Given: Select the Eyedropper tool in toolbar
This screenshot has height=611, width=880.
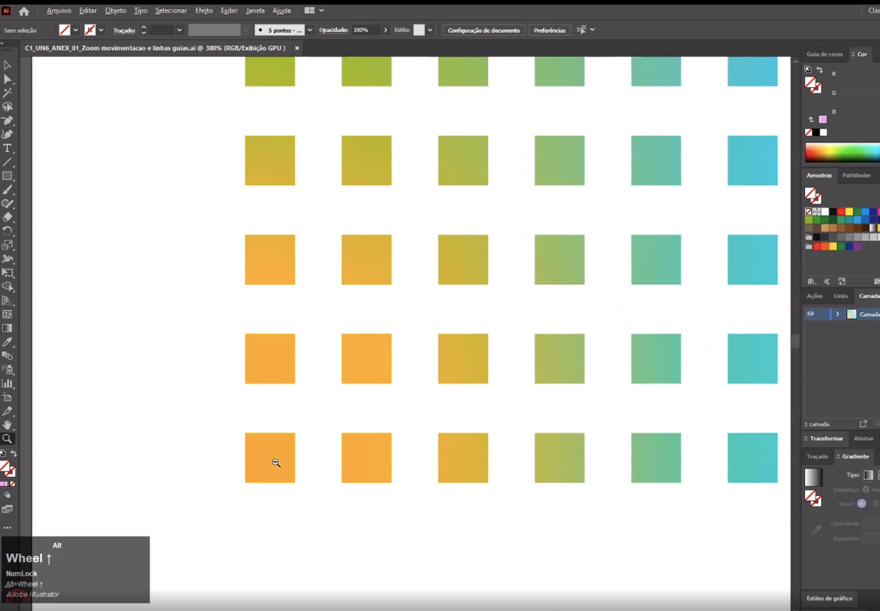Looking at the screenshot, I should point(8,342).
